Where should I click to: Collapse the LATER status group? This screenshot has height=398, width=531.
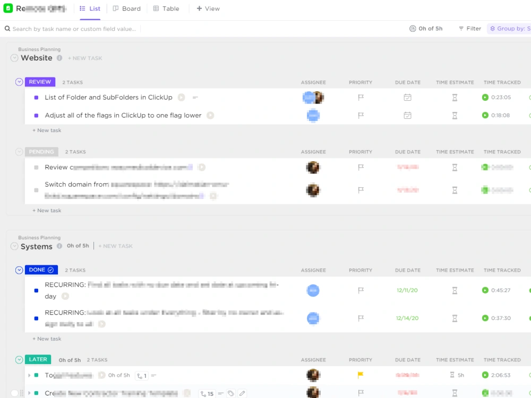(19, 360)
